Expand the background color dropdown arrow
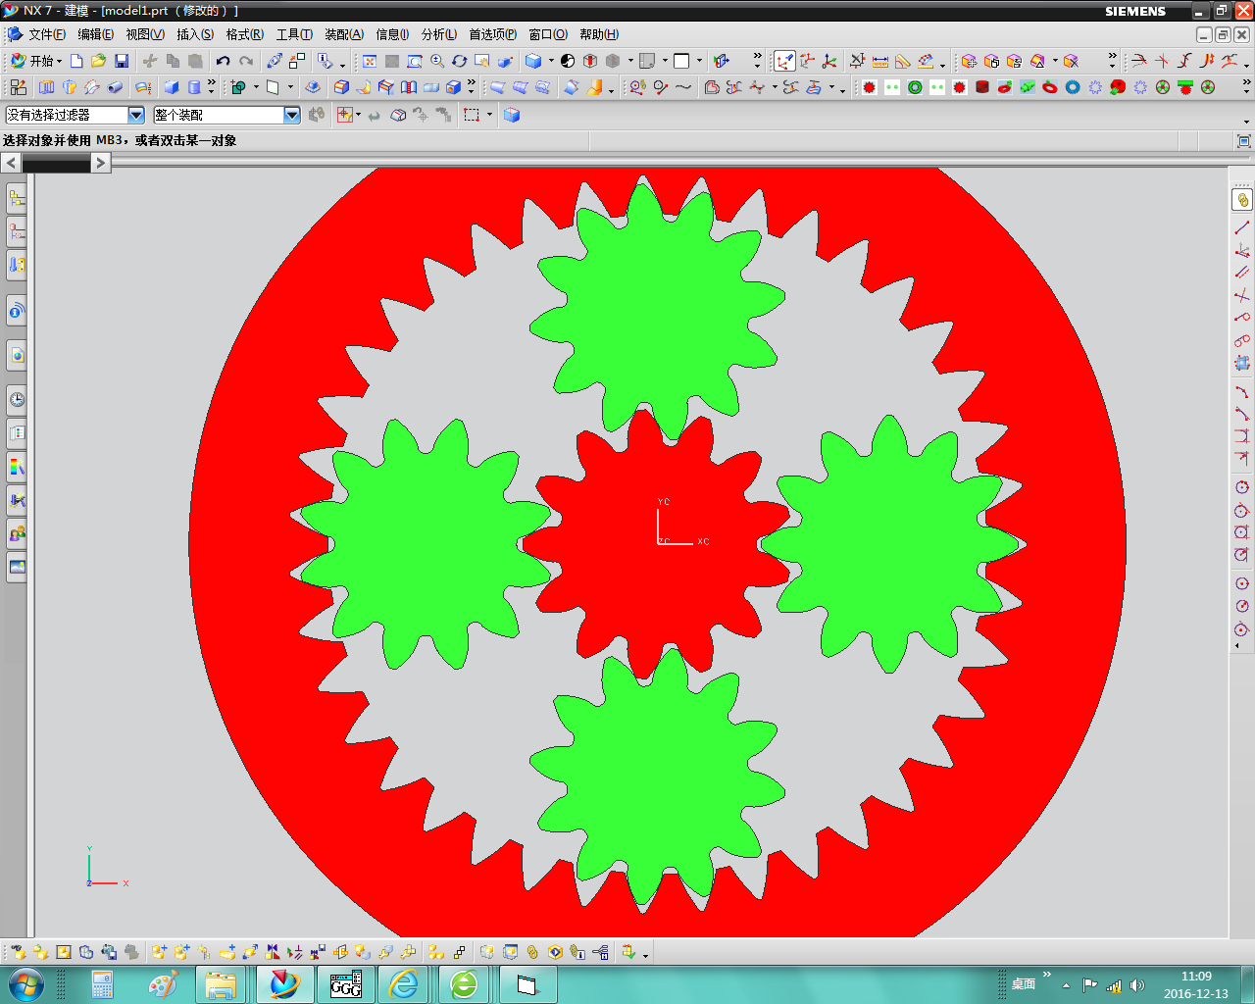The width and height of the screenshot is (1255, 1004). [699, 61]
